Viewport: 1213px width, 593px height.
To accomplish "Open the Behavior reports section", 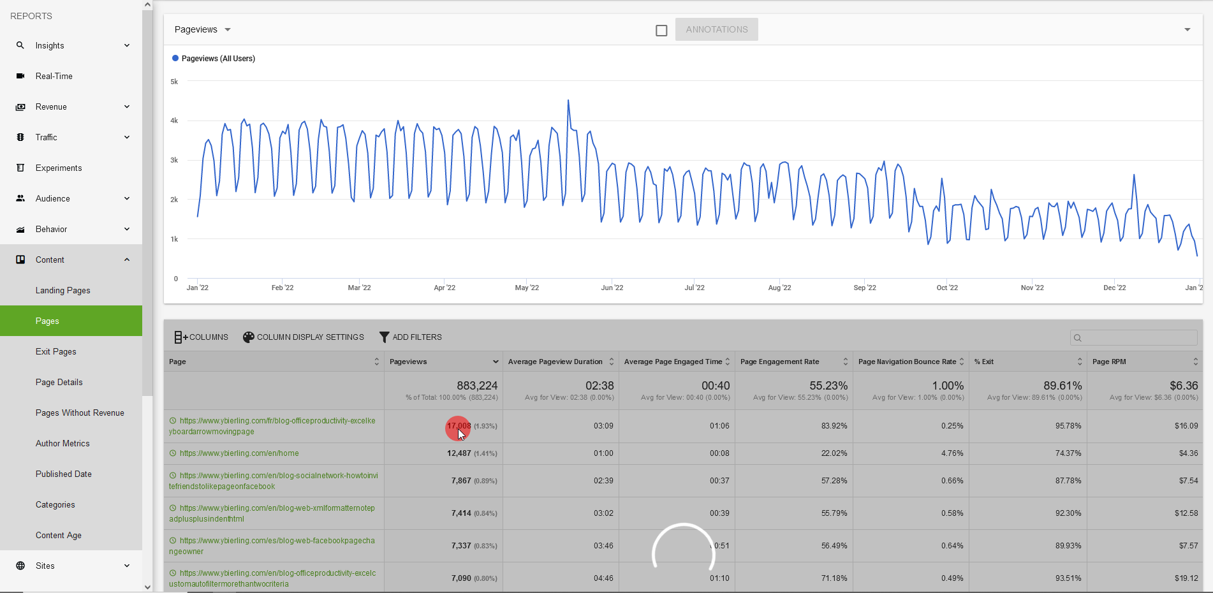I will (51, 229).
